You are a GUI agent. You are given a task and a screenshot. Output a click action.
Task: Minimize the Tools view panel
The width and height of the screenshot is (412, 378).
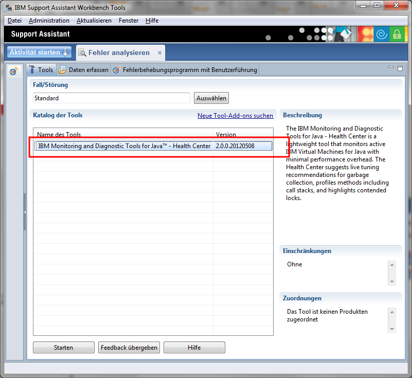(391, 68)
